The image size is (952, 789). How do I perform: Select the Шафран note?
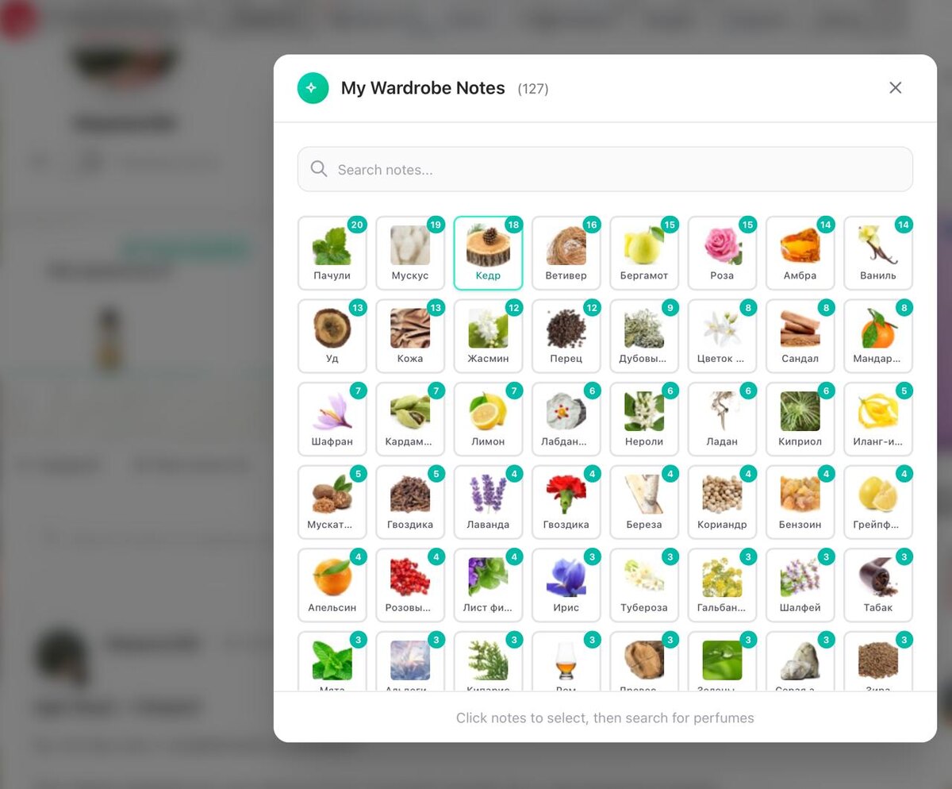click(332, 419)
